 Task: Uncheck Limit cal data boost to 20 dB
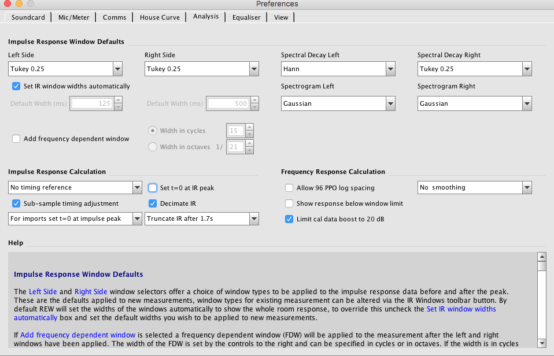click(x=289, y=219)
